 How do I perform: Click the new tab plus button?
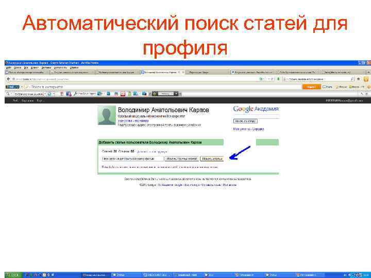click(x=368, y=72)
